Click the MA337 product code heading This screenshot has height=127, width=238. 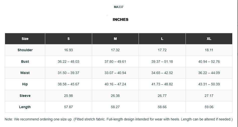tap(118, 7)
